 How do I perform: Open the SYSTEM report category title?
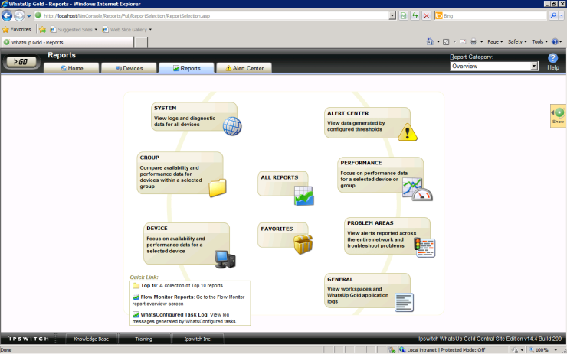pyautogui.click(x=166, y=108)
